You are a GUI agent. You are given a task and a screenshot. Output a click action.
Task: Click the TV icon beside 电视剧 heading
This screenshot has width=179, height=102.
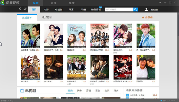(22, 91)
